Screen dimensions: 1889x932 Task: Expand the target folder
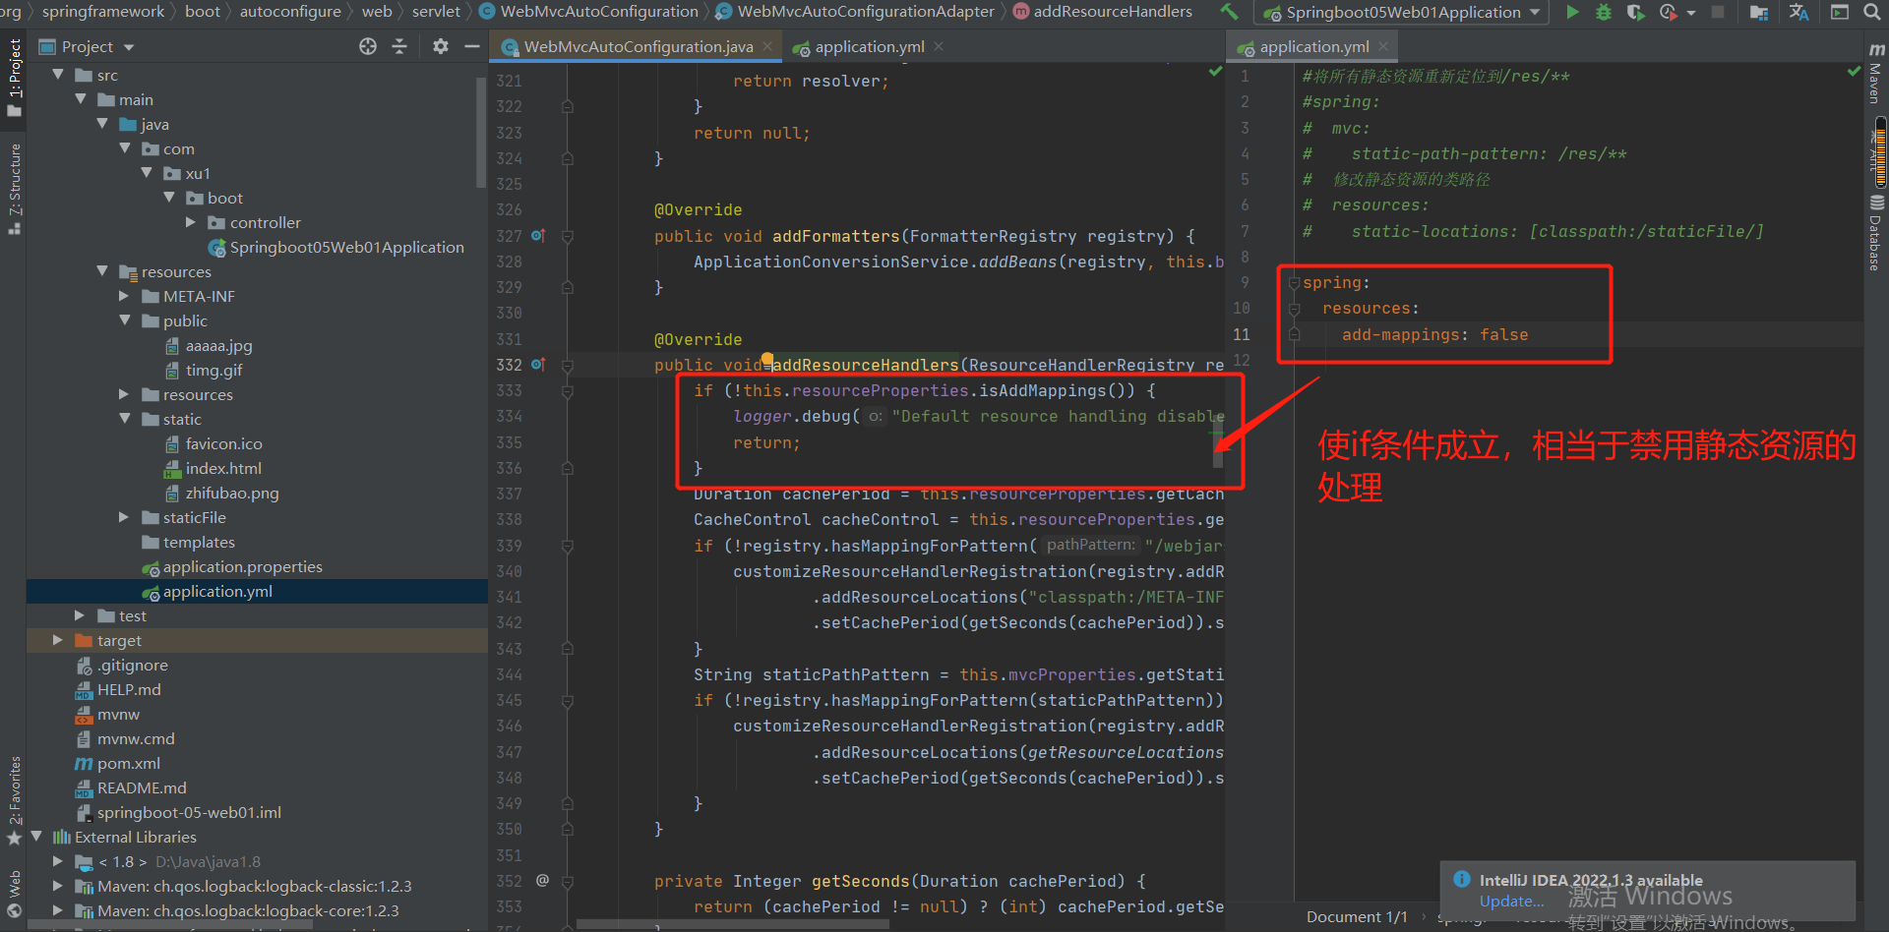click(x=58, y=640)
